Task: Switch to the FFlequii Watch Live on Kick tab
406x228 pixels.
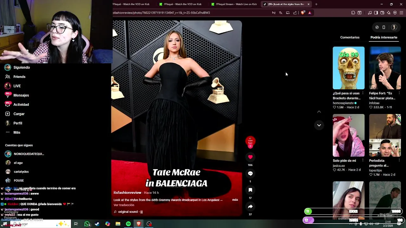Action: pyautogui.click(x=234, y=4)
